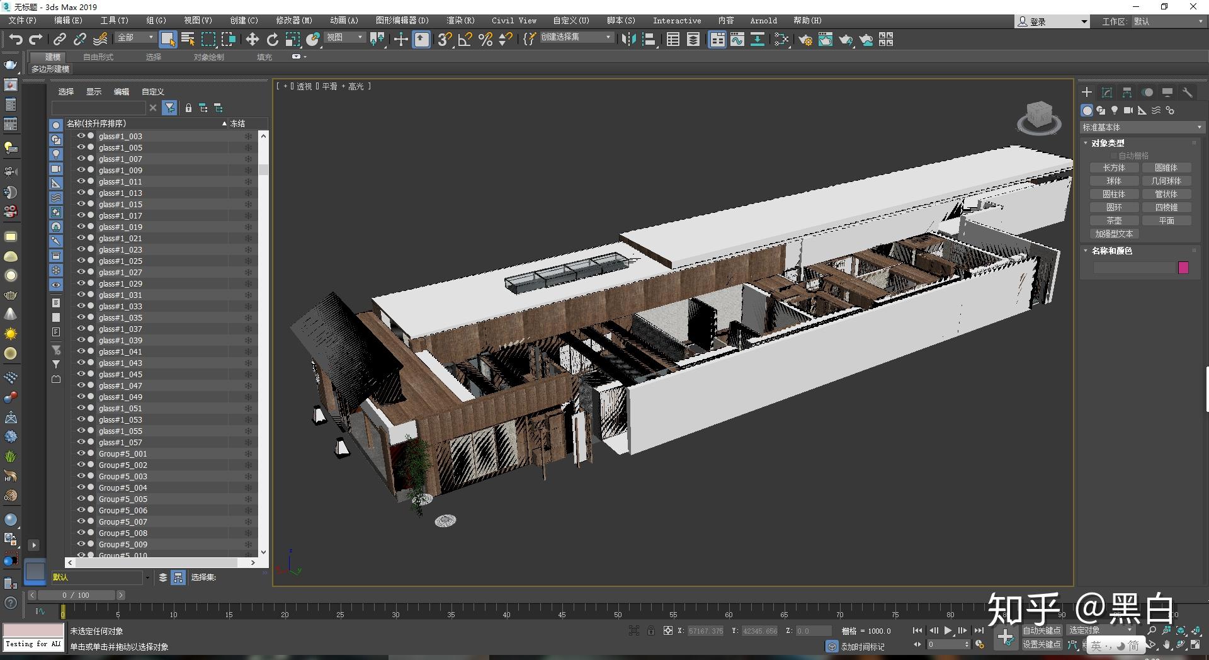Viewport: 1209px width, 660px height.
Task: Click the 茶壶 teapot button
Action: (x=1113, y=221)
